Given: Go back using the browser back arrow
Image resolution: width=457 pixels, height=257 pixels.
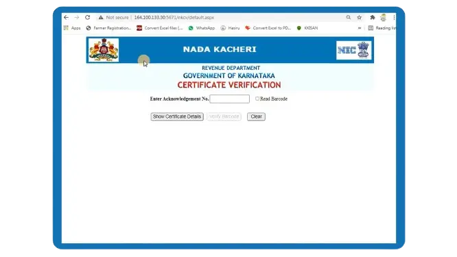Looking at the screenshot, I should 66,17.
